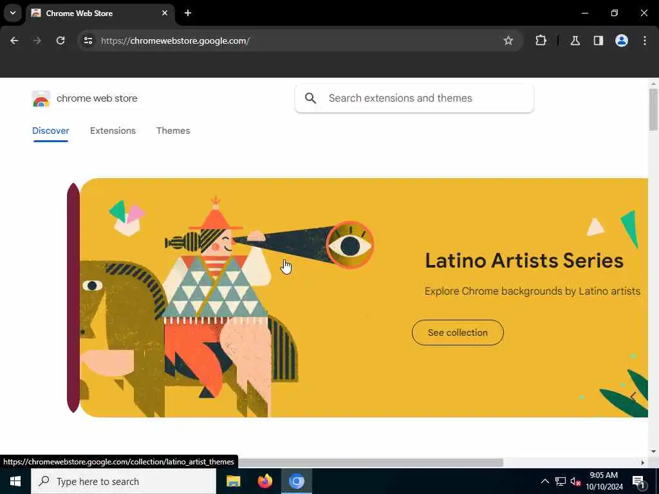The height and width of the screenshot is (494, 659).
Task: Reload the current page
Action: click(60, 41)
